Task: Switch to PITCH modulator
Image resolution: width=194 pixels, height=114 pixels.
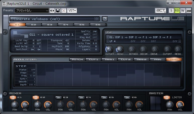Action: coord(77,59)
